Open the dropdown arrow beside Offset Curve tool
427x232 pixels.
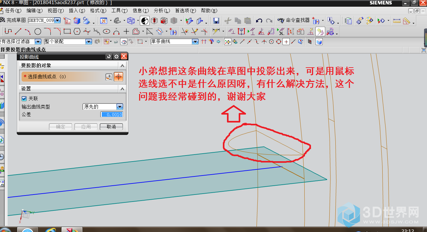[143, 31]
